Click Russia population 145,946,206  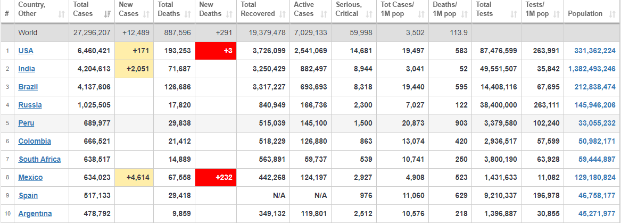pos(595,105)
